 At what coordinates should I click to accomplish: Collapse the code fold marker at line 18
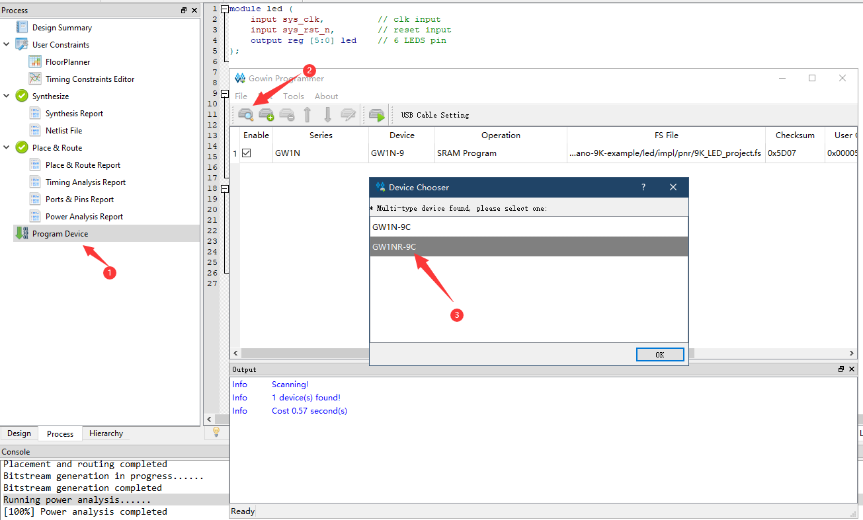[x=225, y=189]
